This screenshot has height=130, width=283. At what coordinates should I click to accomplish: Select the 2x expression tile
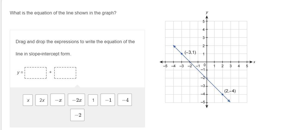point(41,100)
